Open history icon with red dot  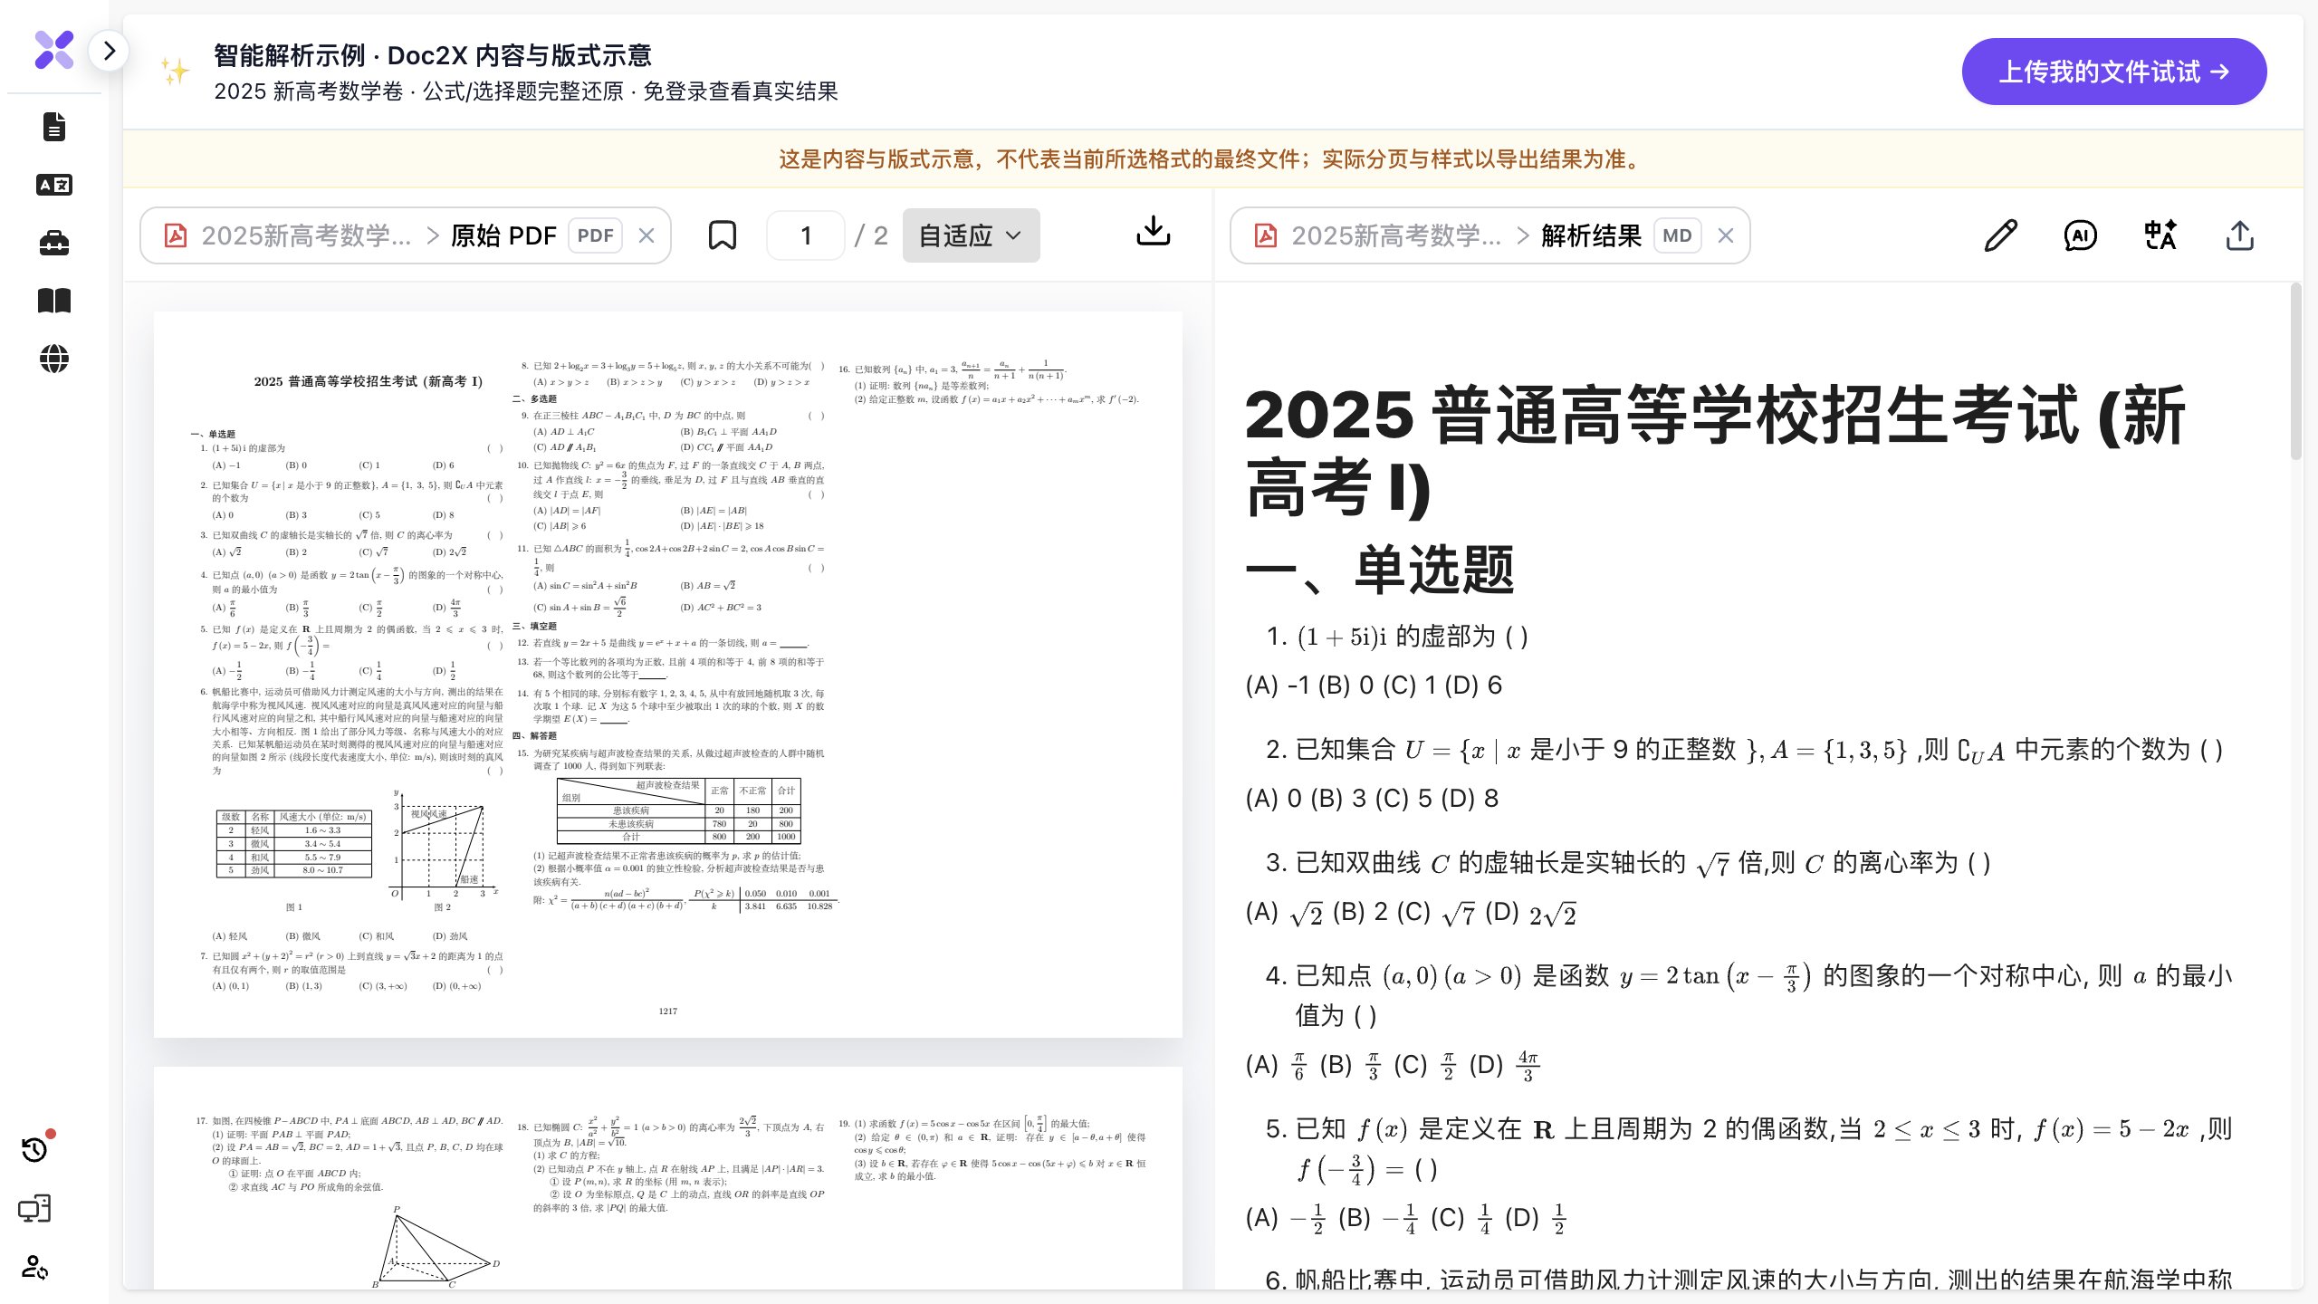coord(36,1147)
